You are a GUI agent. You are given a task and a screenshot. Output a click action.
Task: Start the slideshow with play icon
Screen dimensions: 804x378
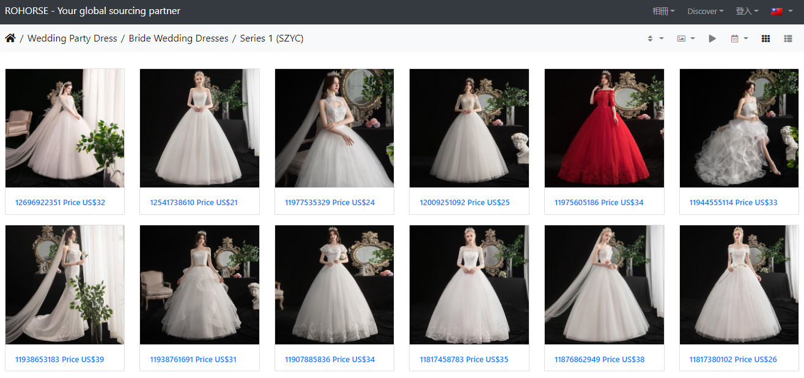[x=712, y=38]
